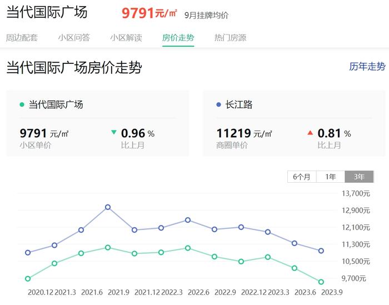Click blue data point at 2022.6
This screenshot has height=305, width=389.
click(x=188, y=220)
